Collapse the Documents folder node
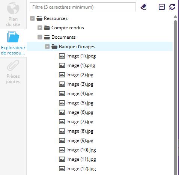Image resolution: width=179 pixels, height=175 pixels. click(40, 37)
